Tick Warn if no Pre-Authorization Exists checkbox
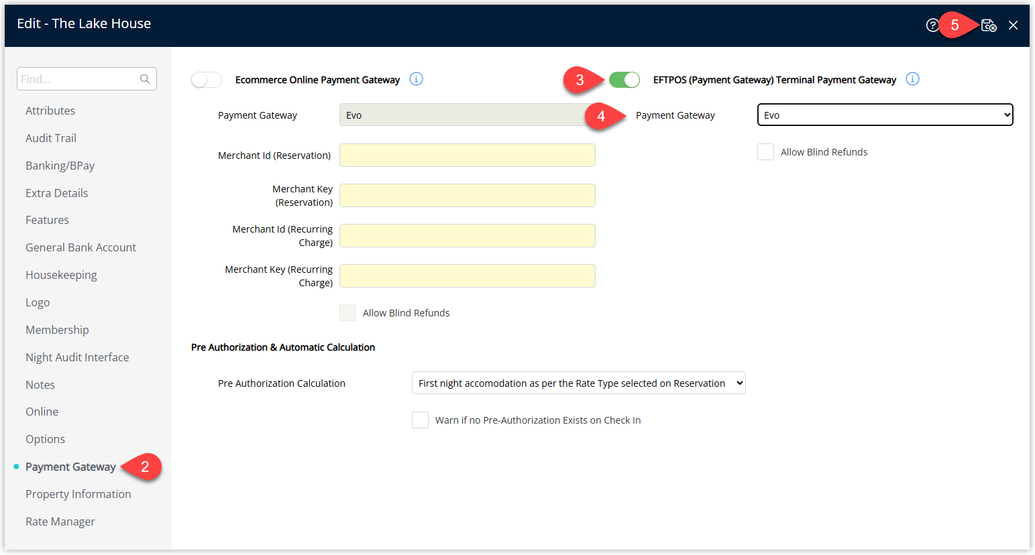Viewport: 1035px width, 555px height. tap(421, 420)
